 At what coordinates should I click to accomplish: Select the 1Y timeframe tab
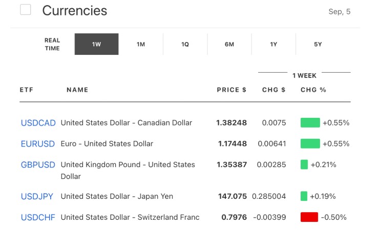[273, 44]
